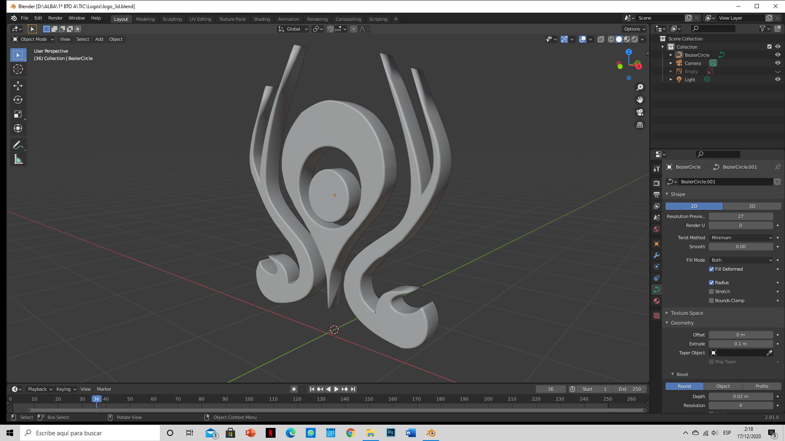Open the Render menu

coord(55,18)
